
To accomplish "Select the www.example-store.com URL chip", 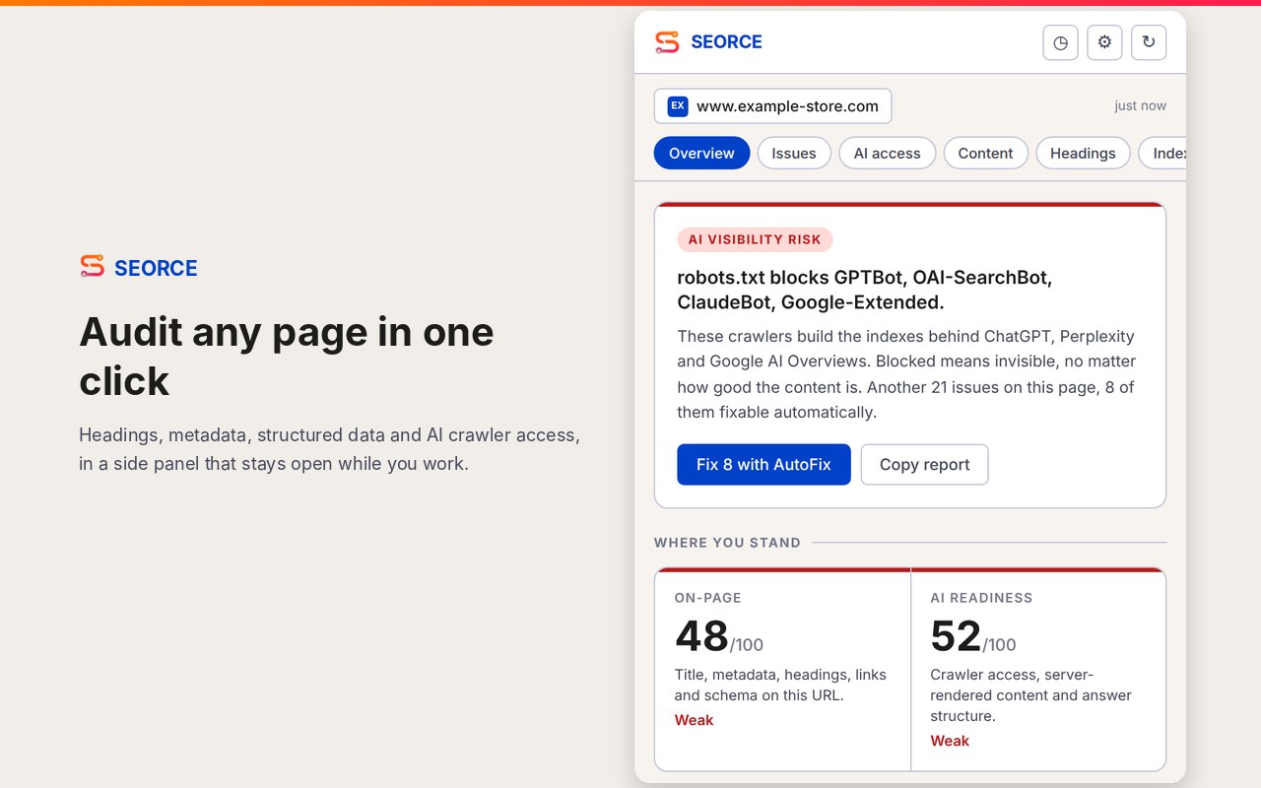I will tap(773, 106).
